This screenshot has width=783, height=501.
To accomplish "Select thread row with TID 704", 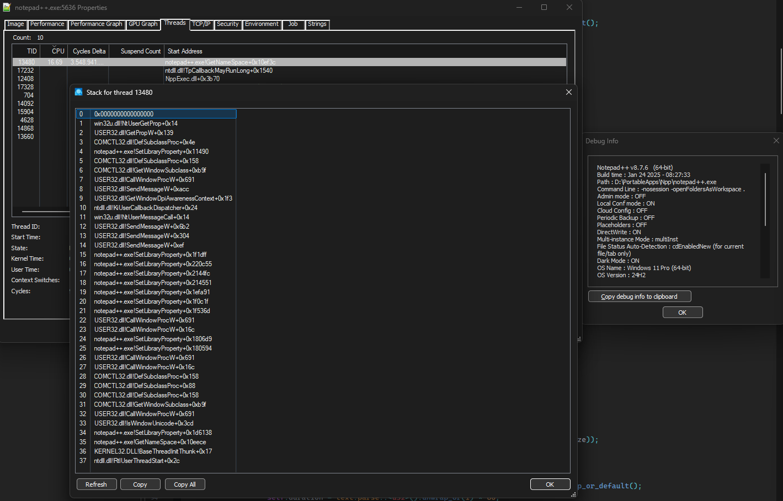I will coord(29,95).
